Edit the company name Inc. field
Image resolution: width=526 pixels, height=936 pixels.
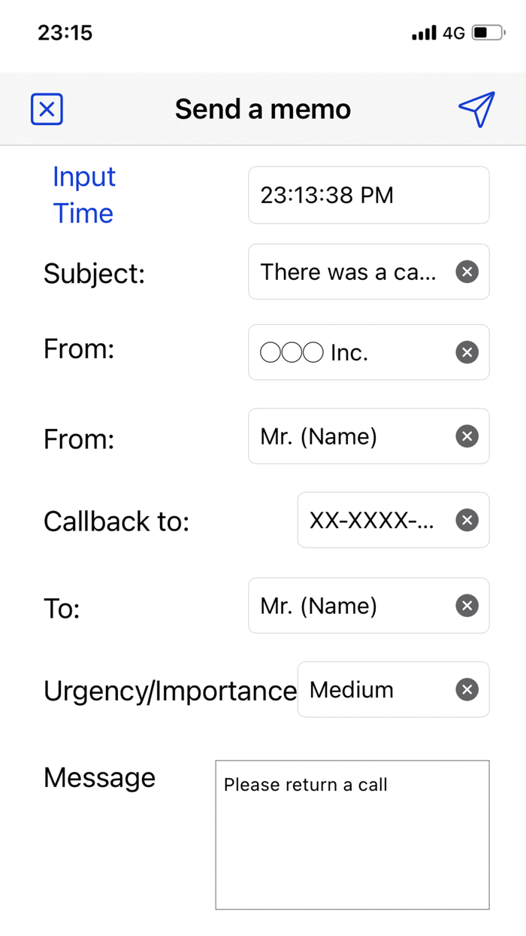[x=349, y=352]
